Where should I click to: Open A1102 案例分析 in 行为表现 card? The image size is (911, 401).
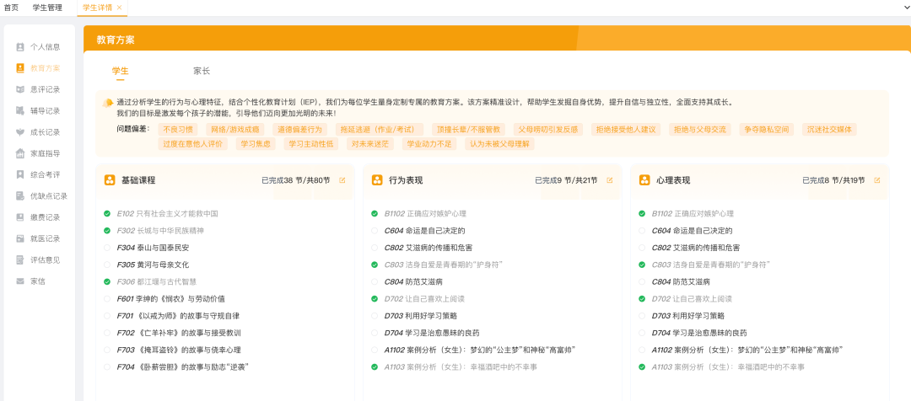480,350
